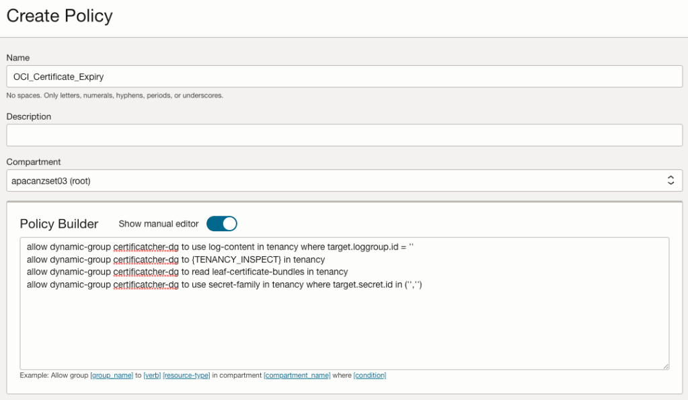Screen dimensions: 688x400
Task: Follow the condition example link
Action: pyautogui.click(x=369, y=375)
